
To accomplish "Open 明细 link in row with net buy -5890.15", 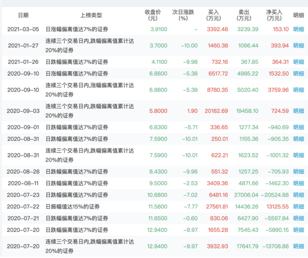I will (x=299, y=230).
